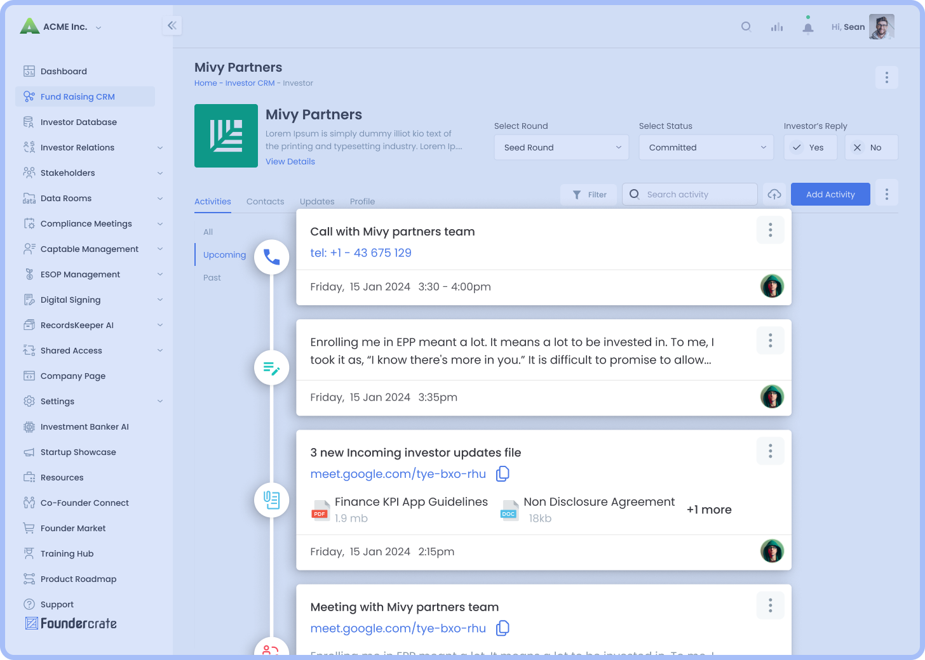Open options menu on investor updates file card
Image resolution: width=925 pixels, height=660 pixels.
[x=771, y=451]
